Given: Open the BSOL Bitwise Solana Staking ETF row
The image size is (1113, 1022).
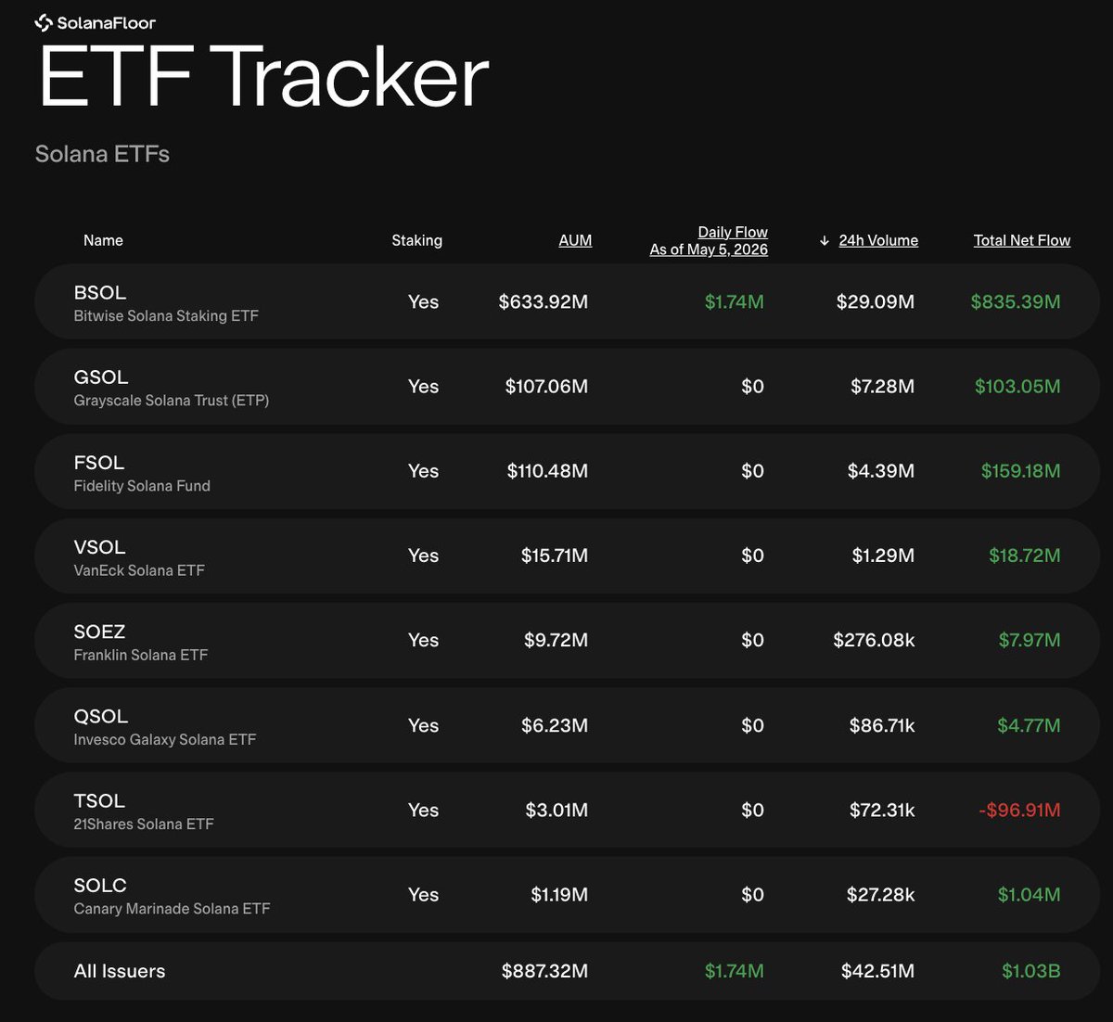Looking at the screenshot, I should (567, 302).
